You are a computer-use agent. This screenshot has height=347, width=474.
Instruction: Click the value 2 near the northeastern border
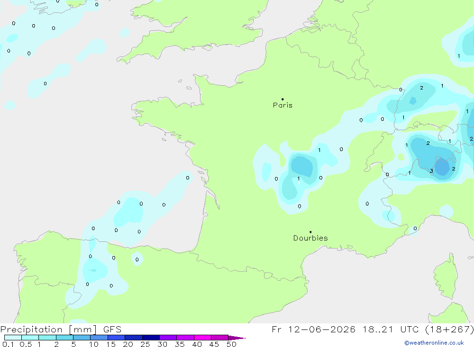[421, 88]
